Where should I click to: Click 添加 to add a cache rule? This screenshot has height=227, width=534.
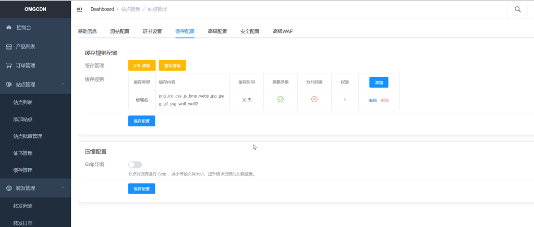coord(378,82)
